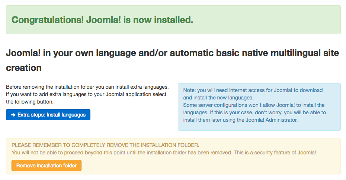Click the arrow icon on Install languages button

click(x=13, y=115)
